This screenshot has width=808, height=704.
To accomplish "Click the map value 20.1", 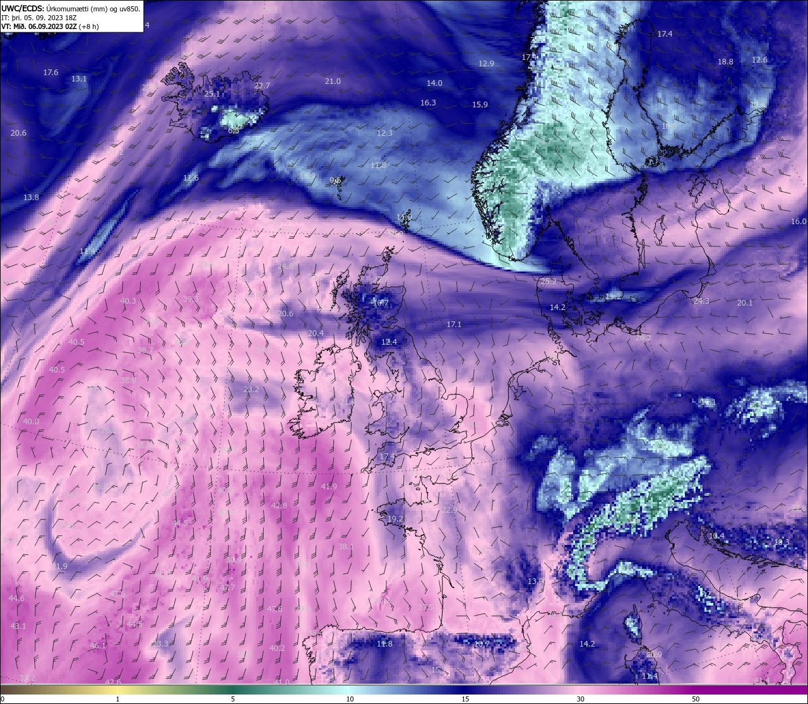I will click(745, 303).
